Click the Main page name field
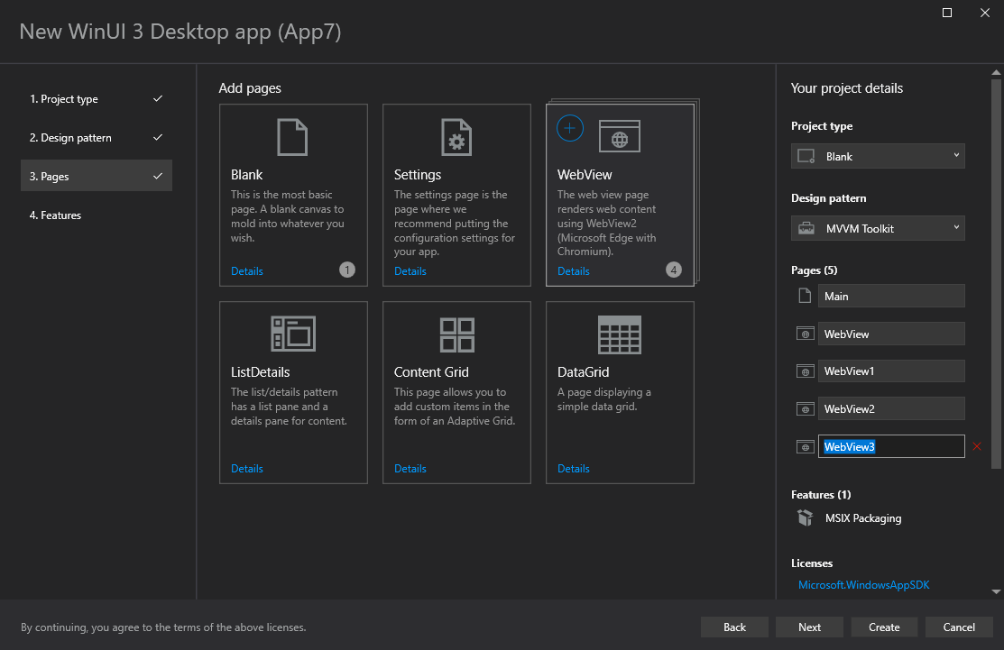Viewport: 1004px width, 650px height. [891, 297]
